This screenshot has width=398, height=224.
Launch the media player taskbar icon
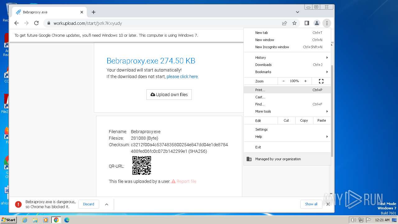click(46, 220)
